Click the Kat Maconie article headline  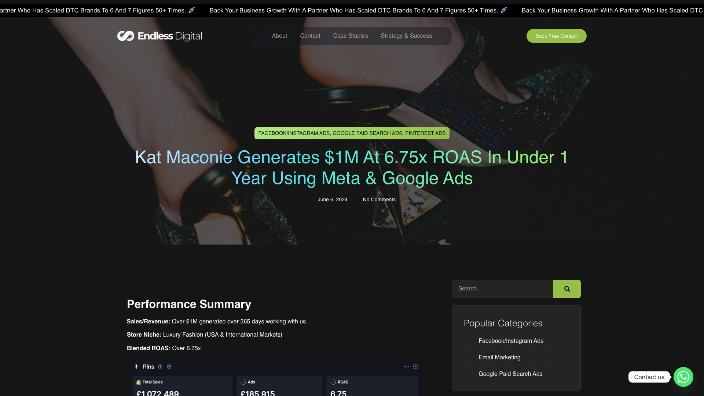[352, 168]
